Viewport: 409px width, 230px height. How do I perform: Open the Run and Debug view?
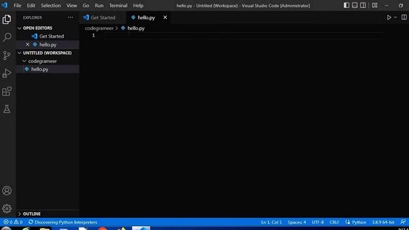coord(7,73)
